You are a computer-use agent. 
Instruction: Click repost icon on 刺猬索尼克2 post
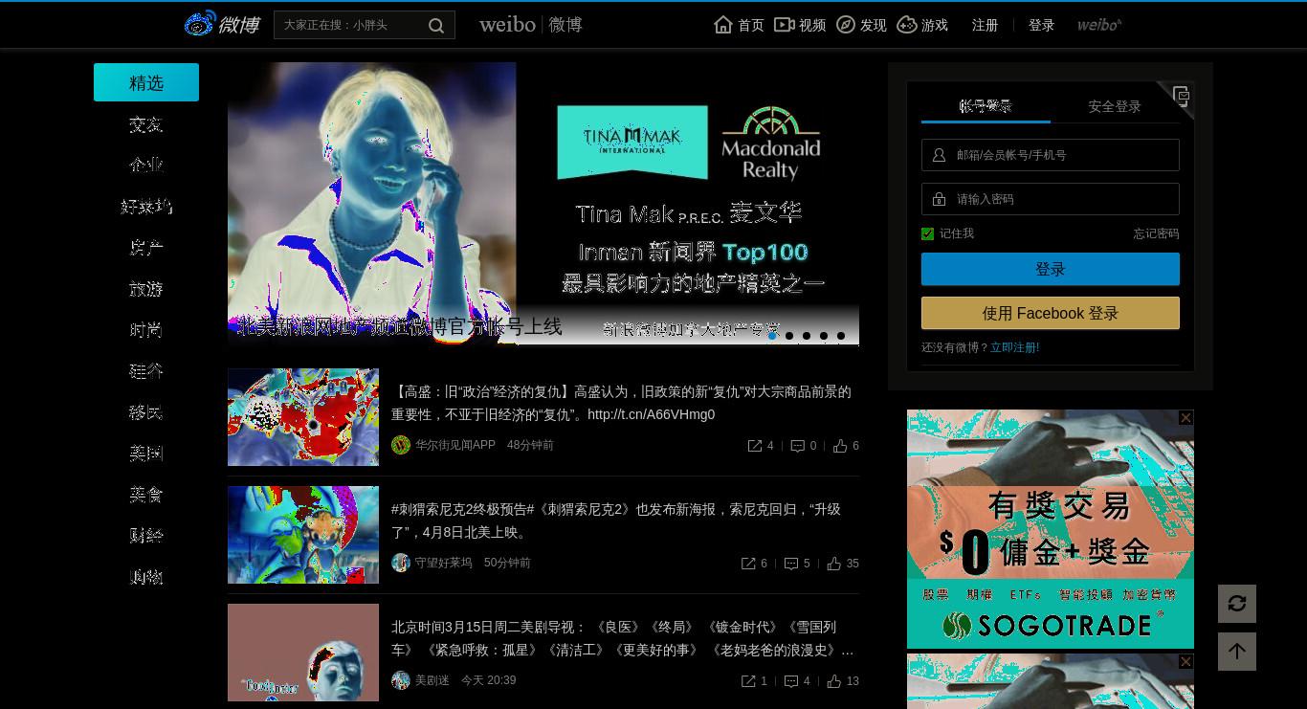pos(748,564)
